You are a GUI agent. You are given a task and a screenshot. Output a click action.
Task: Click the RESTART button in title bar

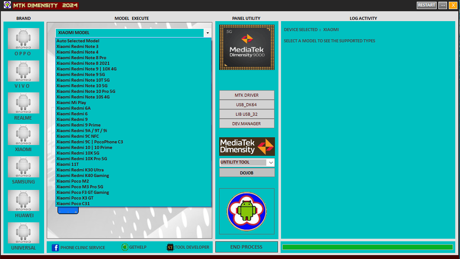coord(427,5)
